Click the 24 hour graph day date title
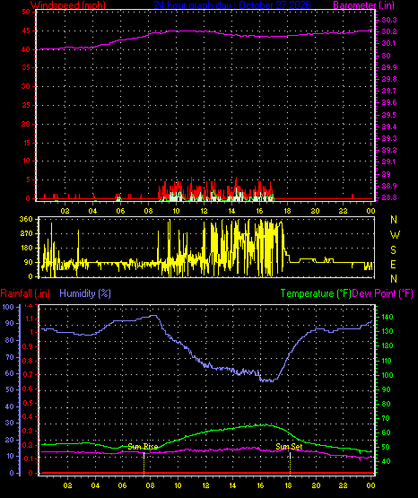Screen dimensions: 418x498 tap(232, 4)
